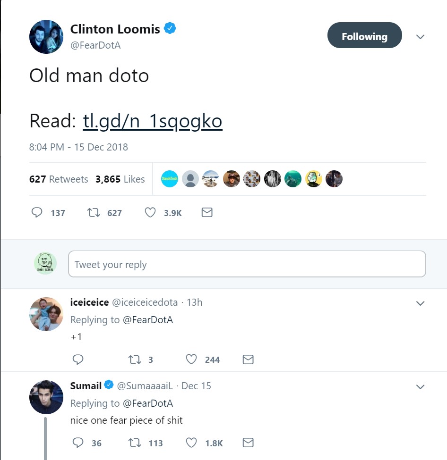Retweet Clinton Loomis's tweet
Screen dimensions: 447x460
click(94, 213)
